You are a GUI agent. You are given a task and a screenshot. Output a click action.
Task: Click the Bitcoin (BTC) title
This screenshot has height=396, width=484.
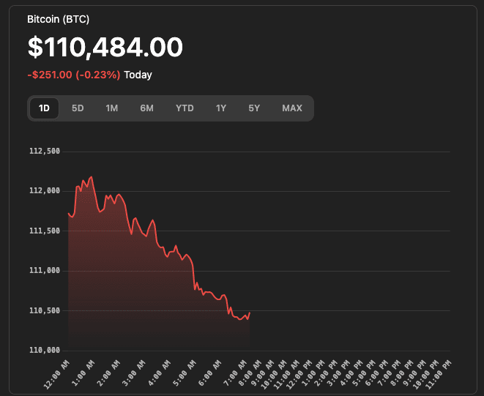(x=59, y=19)
